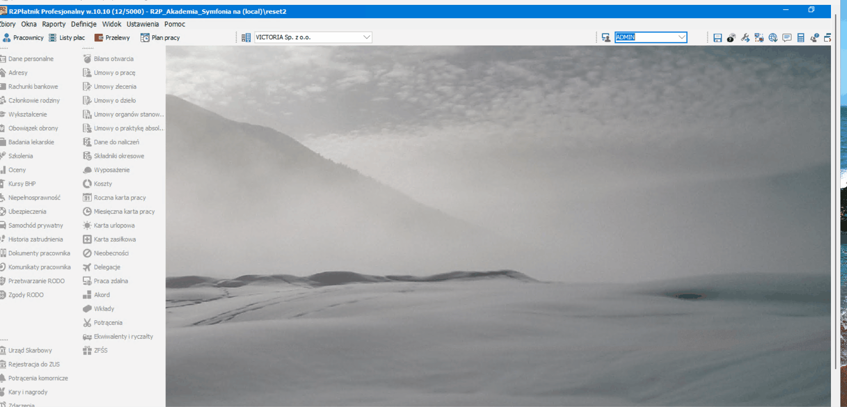Click the Wkłady icon
The height and width of the screenshot is (407, 847).
87,309
